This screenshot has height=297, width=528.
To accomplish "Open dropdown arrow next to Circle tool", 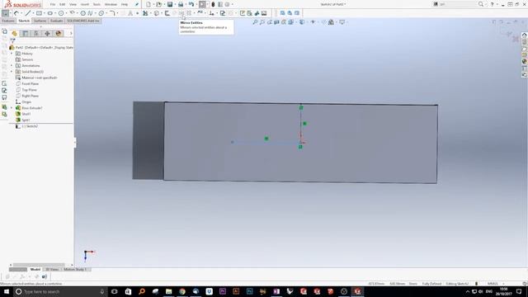I will tap(66, 13).
